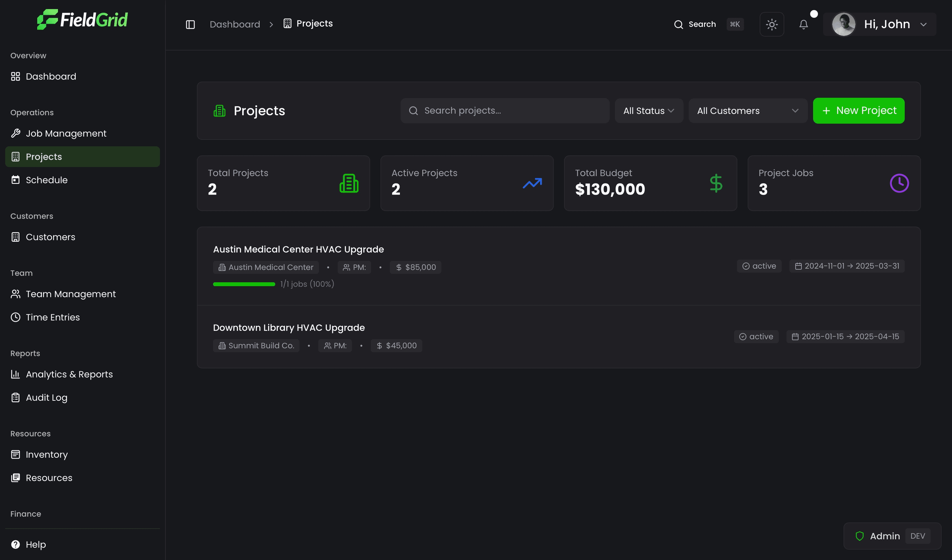Click the Job Management wrench icon
Screen dimensions: 952x560
point(16,133)
